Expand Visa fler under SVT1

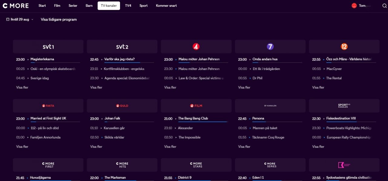tap(22, 87)
